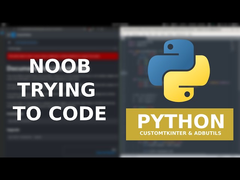Click the blurred red banner bar

63,56
